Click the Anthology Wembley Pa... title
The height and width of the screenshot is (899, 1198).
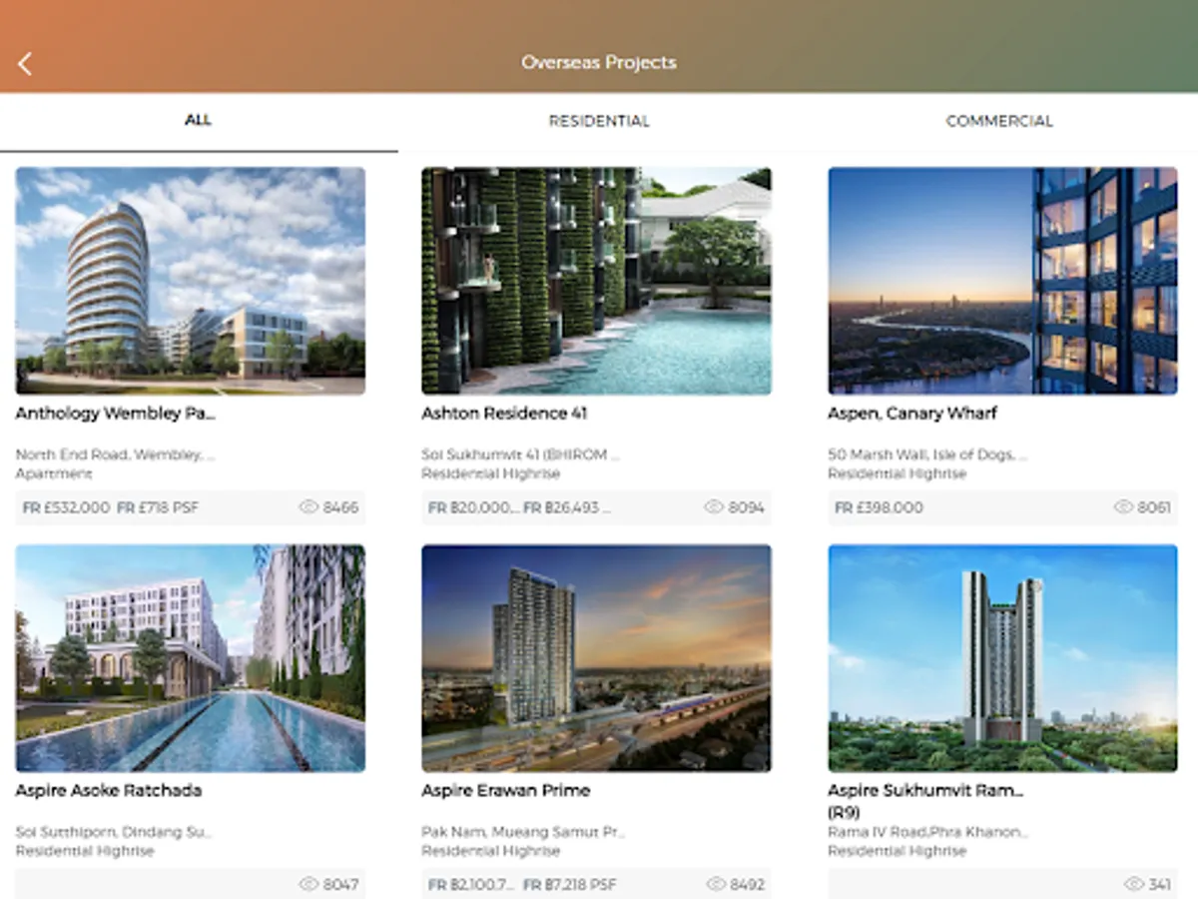pos(116,414)
